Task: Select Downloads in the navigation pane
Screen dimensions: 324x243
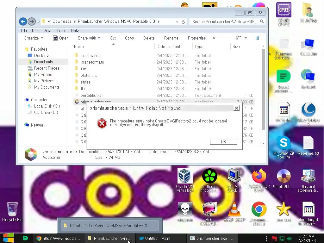Action: pos(43,62)
